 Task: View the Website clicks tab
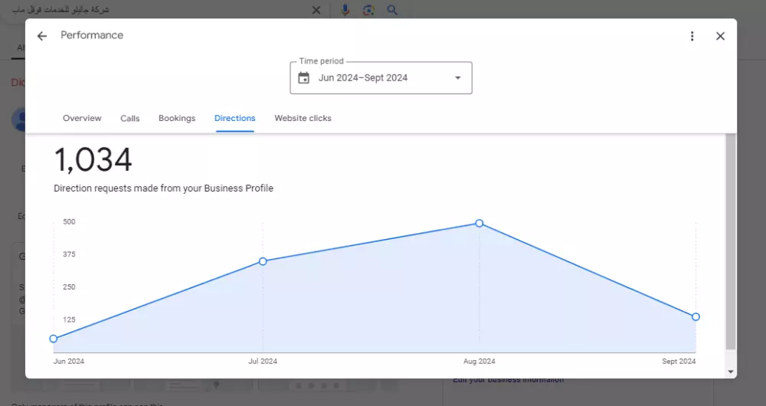303,118
